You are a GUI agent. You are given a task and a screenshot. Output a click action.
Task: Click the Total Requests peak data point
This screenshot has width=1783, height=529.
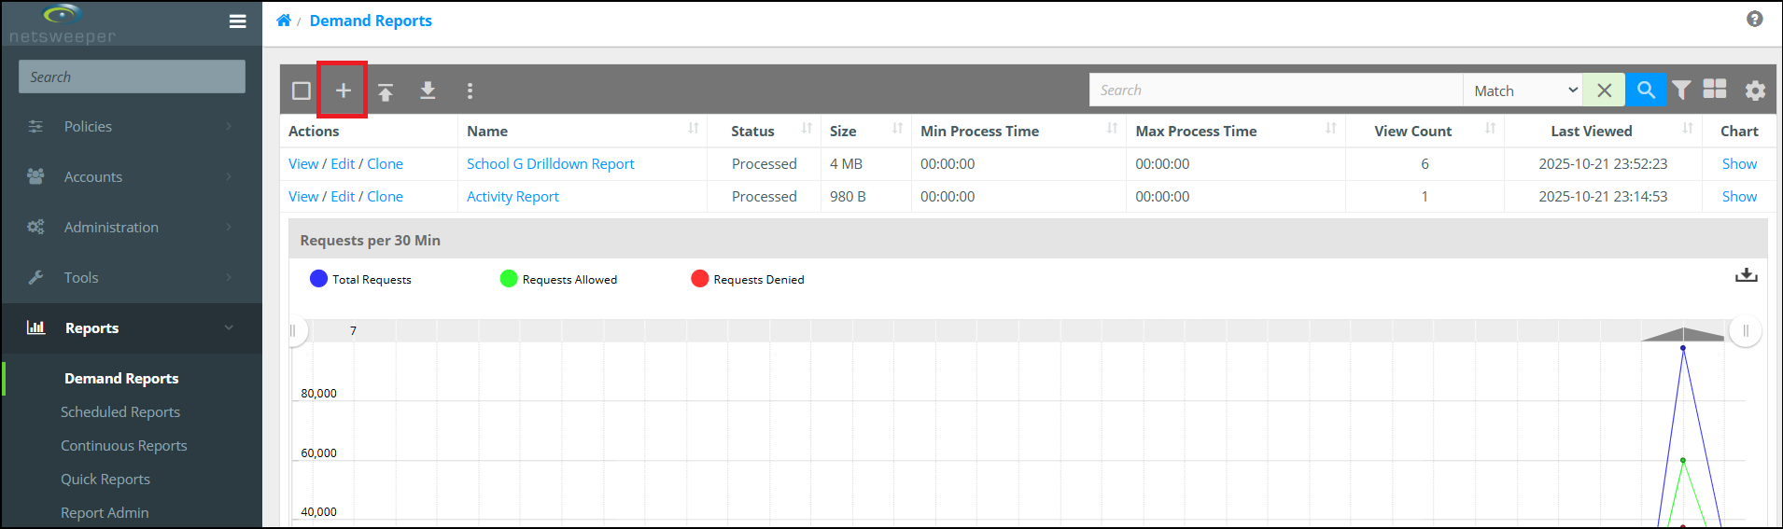pos(1683,348)
